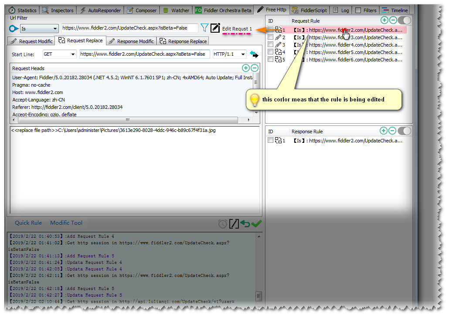Open the Fiddler Orchestra Beta tab
This screenshot has height=317, width=449.
(x=223, y=10)
